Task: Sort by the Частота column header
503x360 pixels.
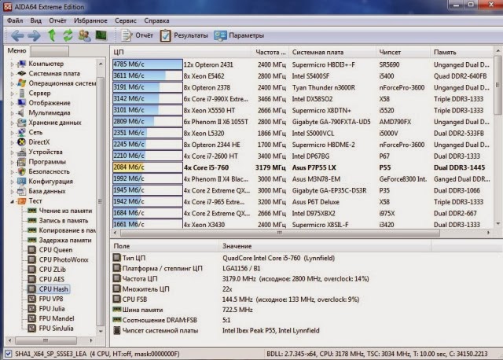Action: pyautogui.click(x=270, y=52)
